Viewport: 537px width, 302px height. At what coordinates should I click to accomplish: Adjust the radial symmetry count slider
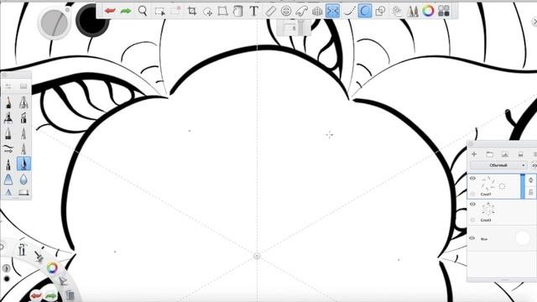[x=300, y=27]
